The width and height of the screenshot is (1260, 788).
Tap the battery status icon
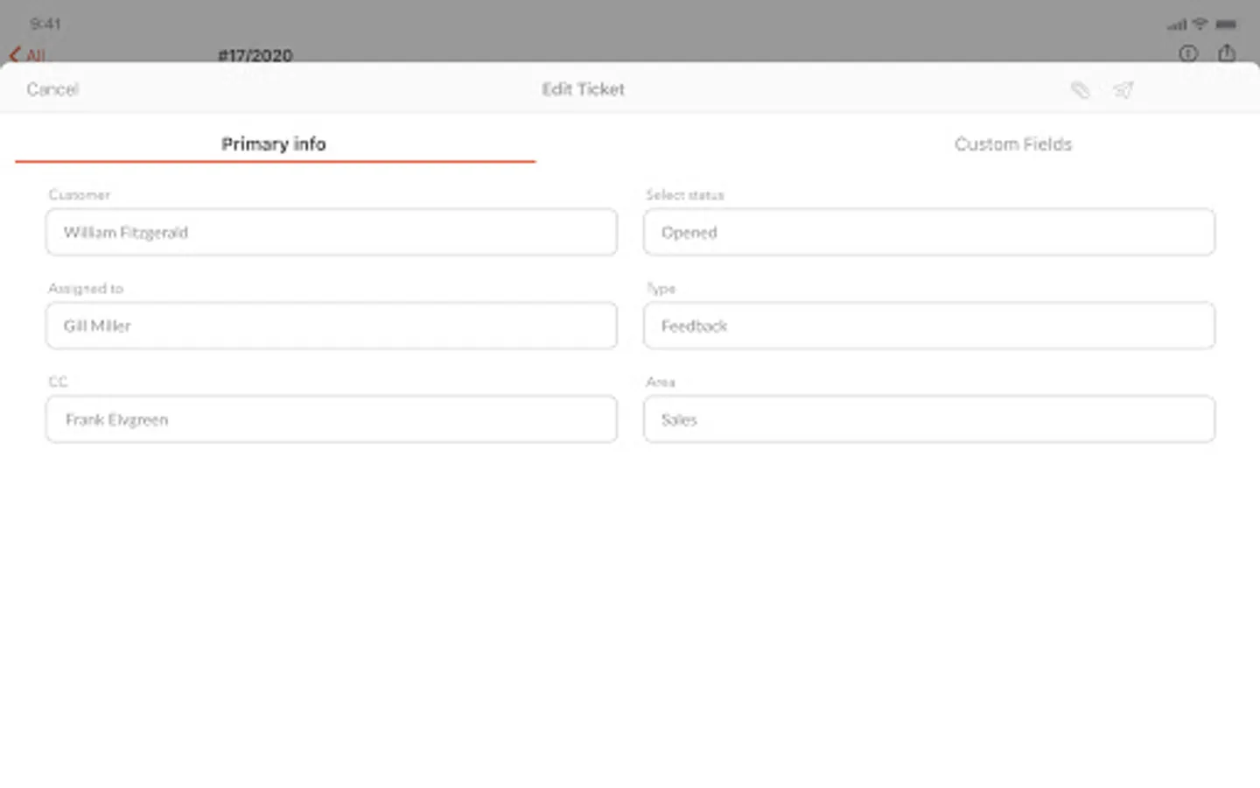click(x=1226, y=24)
